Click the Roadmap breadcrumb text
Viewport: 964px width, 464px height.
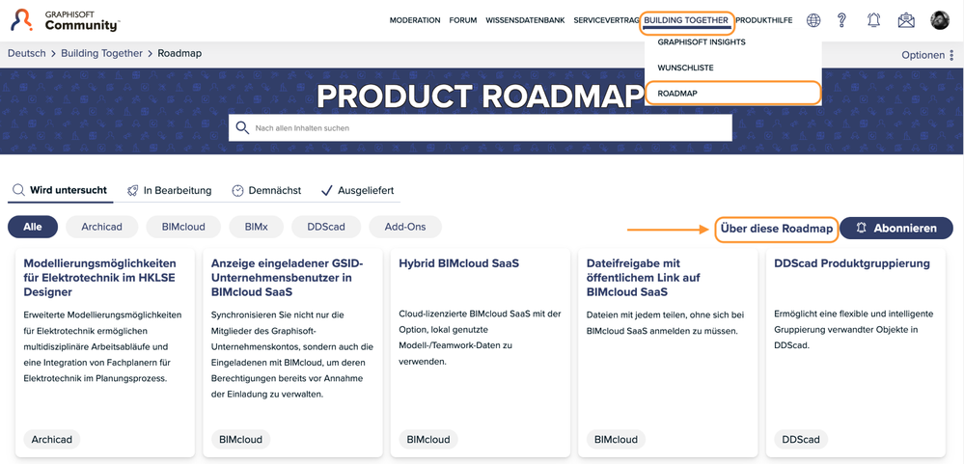179,53
